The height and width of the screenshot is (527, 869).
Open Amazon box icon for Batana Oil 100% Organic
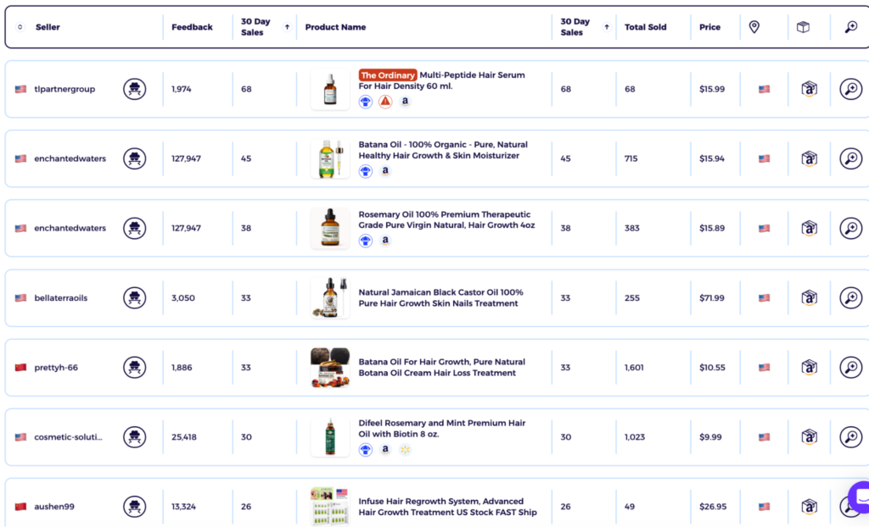(809, 159)
